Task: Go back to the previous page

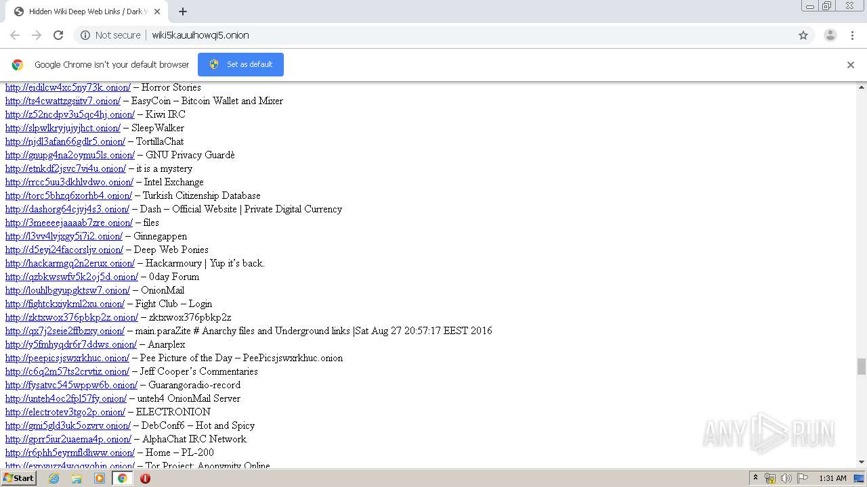Action: [15, 35]
